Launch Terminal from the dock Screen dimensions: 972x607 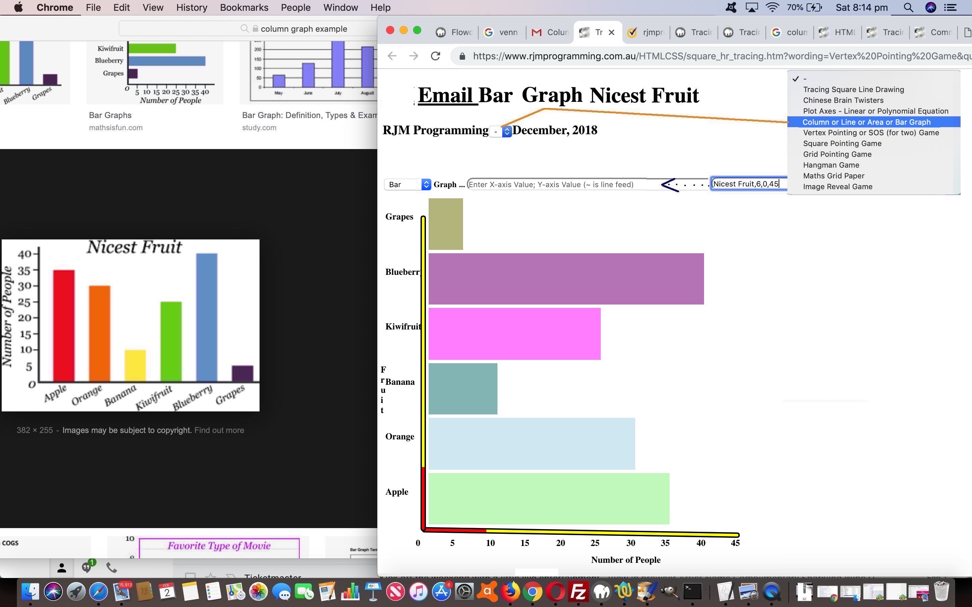pos(693,591)
